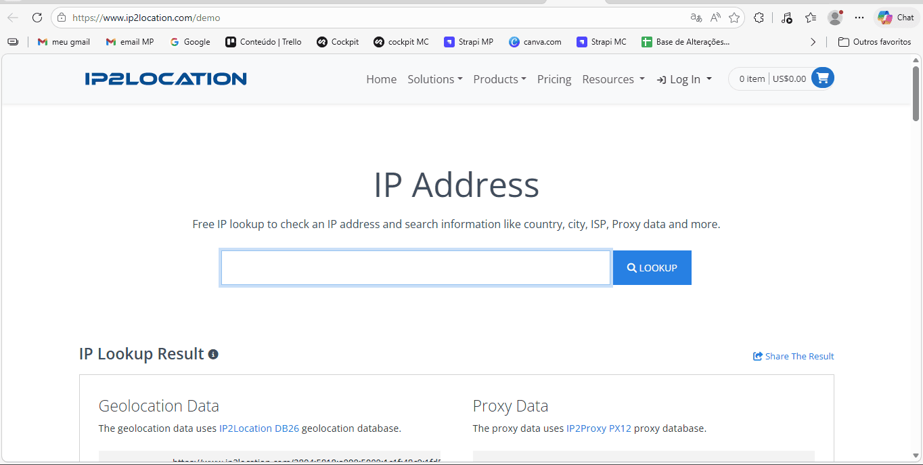Viewport: 923px width, 465px height.
Task: Open the shopping cart icon
Action: [x=823, y=78]
